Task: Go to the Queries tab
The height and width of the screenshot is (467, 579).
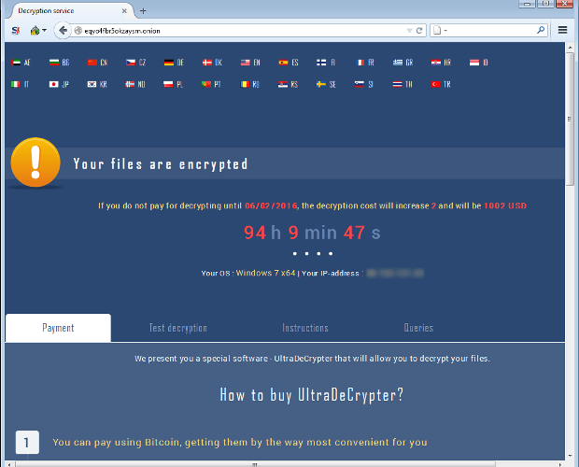Action: [418, 328]
